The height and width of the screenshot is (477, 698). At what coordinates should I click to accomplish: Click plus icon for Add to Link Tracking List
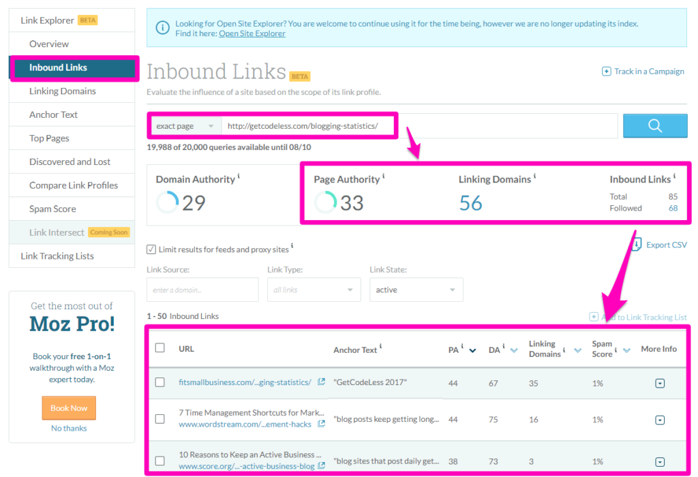(594, 316)
